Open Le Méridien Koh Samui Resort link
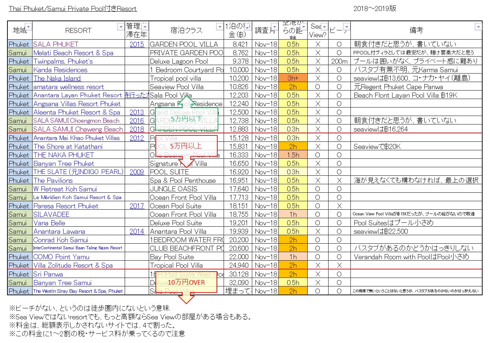The image size is (490, 343). [77, 197]
